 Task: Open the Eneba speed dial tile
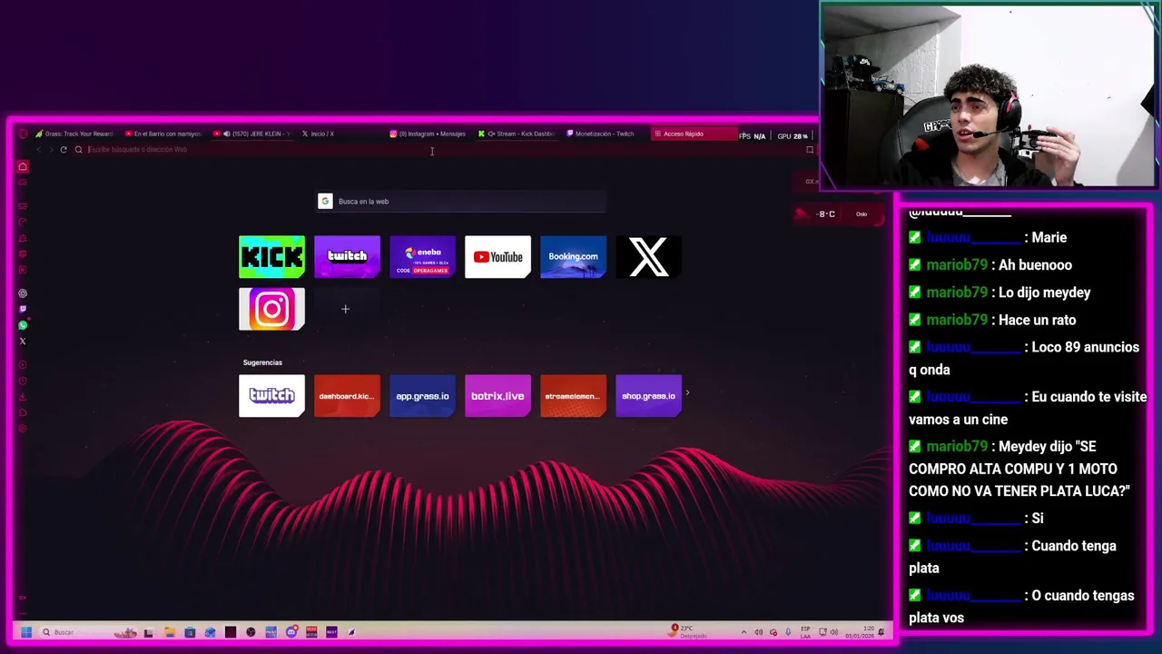tap(422, 257)
